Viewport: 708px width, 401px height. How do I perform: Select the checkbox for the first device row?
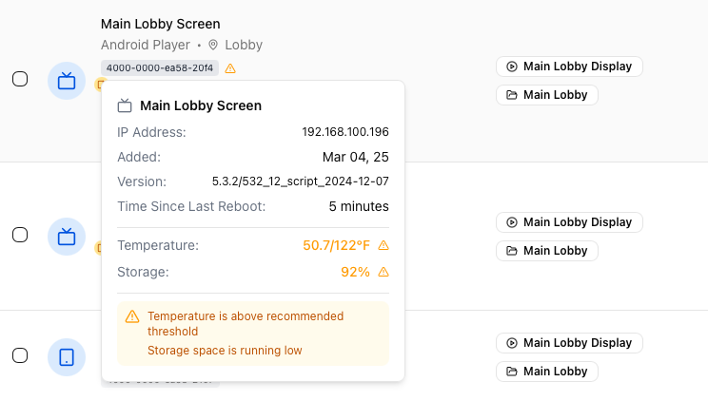pyautogui.click(x=20, y=79)
